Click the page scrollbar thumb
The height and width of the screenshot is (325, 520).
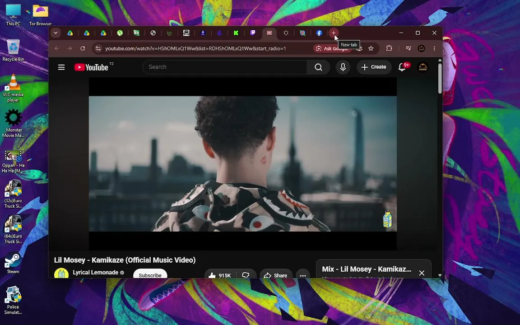[x=440, y=78]
